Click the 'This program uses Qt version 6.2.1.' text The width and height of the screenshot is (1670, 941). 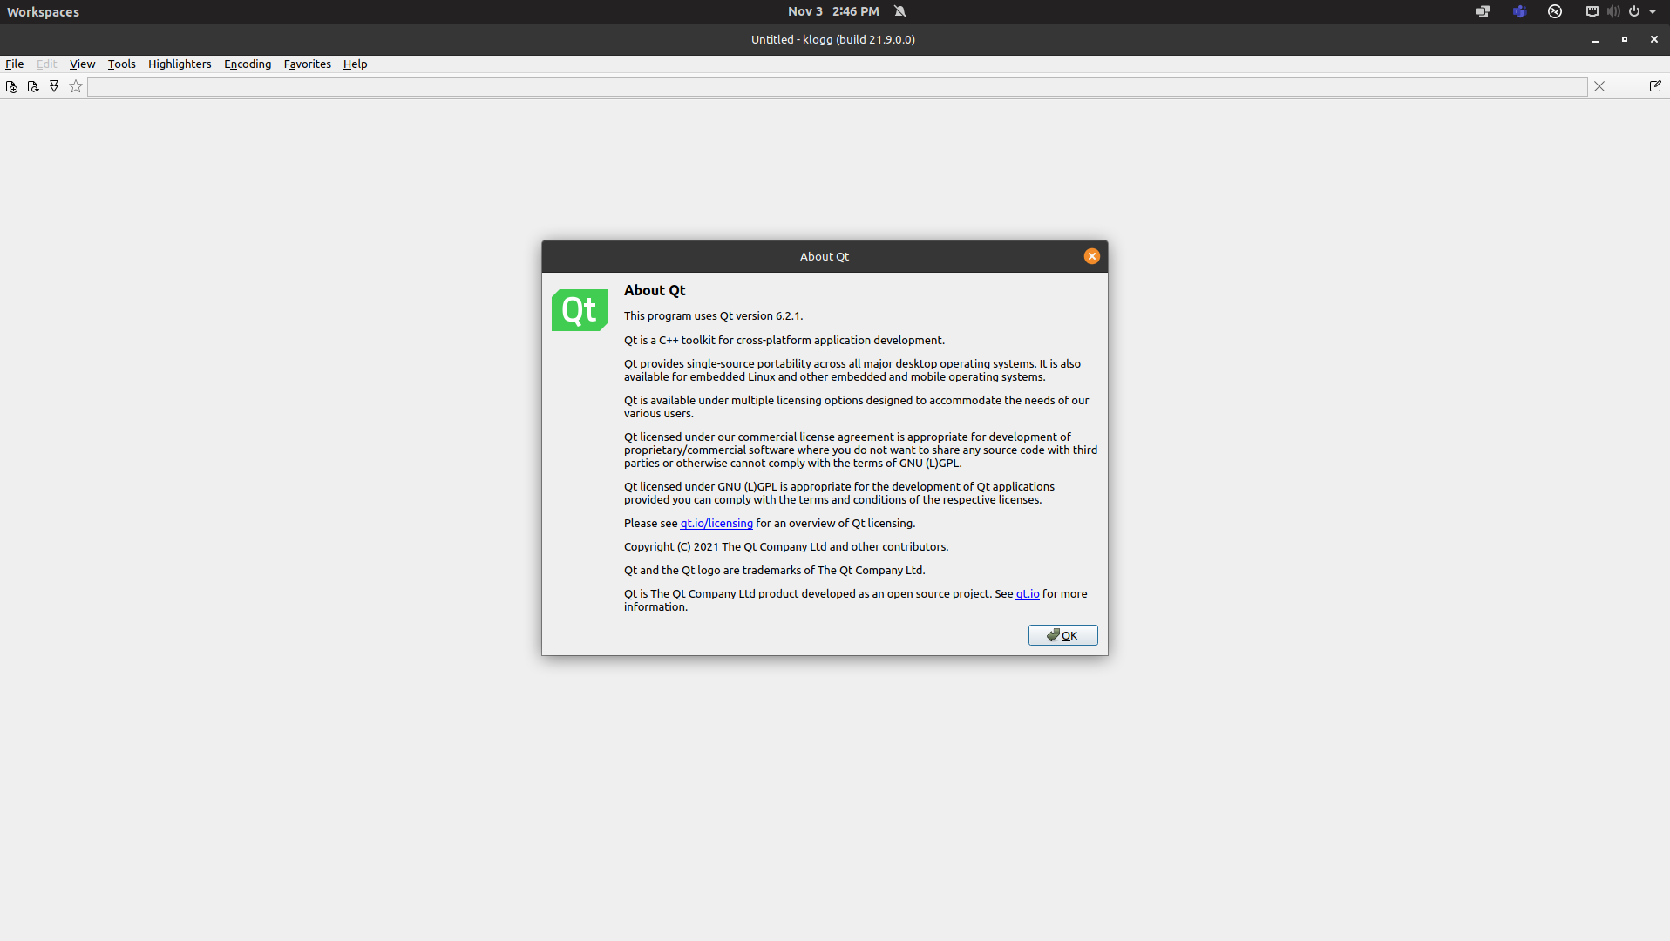(x=713, y=316)
